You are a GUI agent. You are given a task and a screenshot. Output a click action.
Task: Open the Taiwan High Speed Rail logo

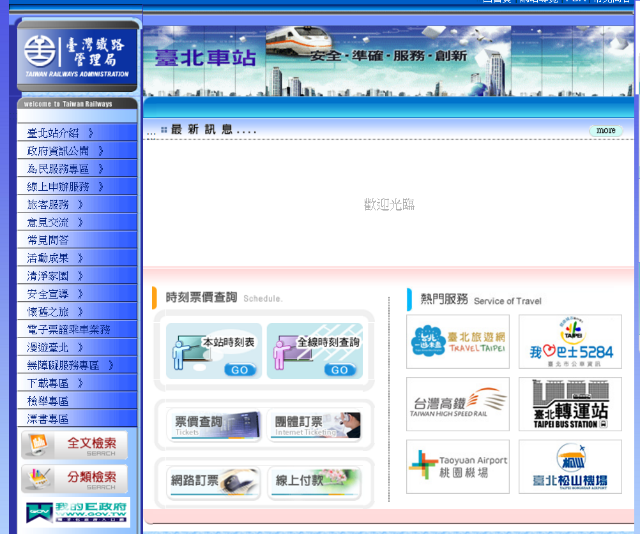[x=457, y=404]
